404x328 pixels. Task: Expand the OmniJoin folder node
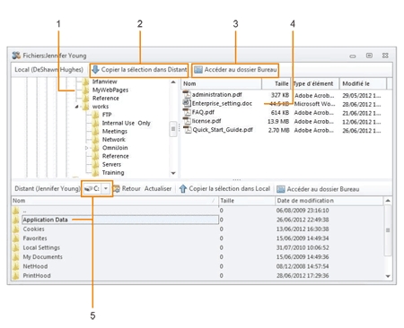tap(86, 148)
